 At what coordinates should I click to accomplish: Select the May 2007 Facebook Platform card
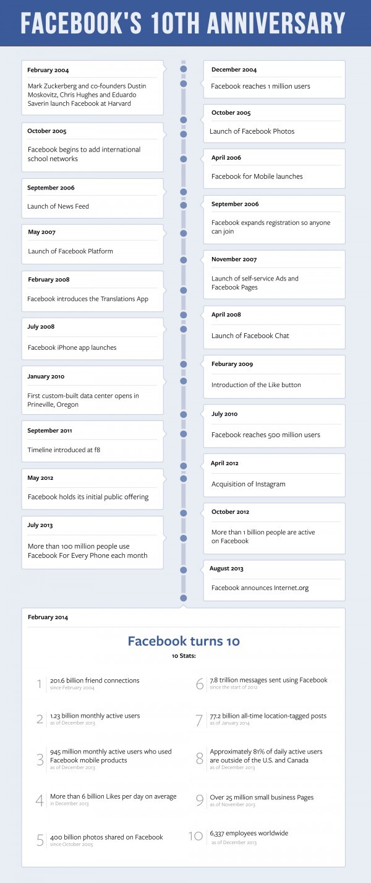[x=93, y=244]
